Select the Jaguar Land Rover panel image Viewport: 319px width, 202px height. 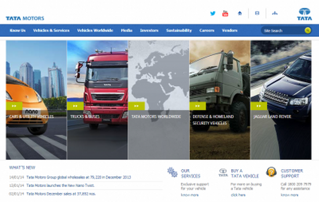point(281,100)
